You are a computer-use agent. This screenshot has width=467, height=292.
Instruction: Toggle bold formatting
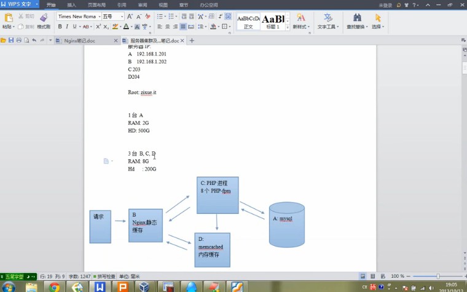click(60, 26)
